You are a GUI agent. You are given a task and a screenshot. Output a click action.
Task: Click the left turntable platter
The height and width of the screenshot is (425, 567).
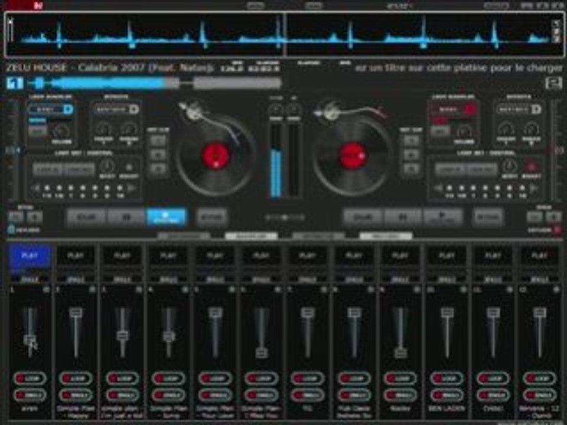coord(216,155)
